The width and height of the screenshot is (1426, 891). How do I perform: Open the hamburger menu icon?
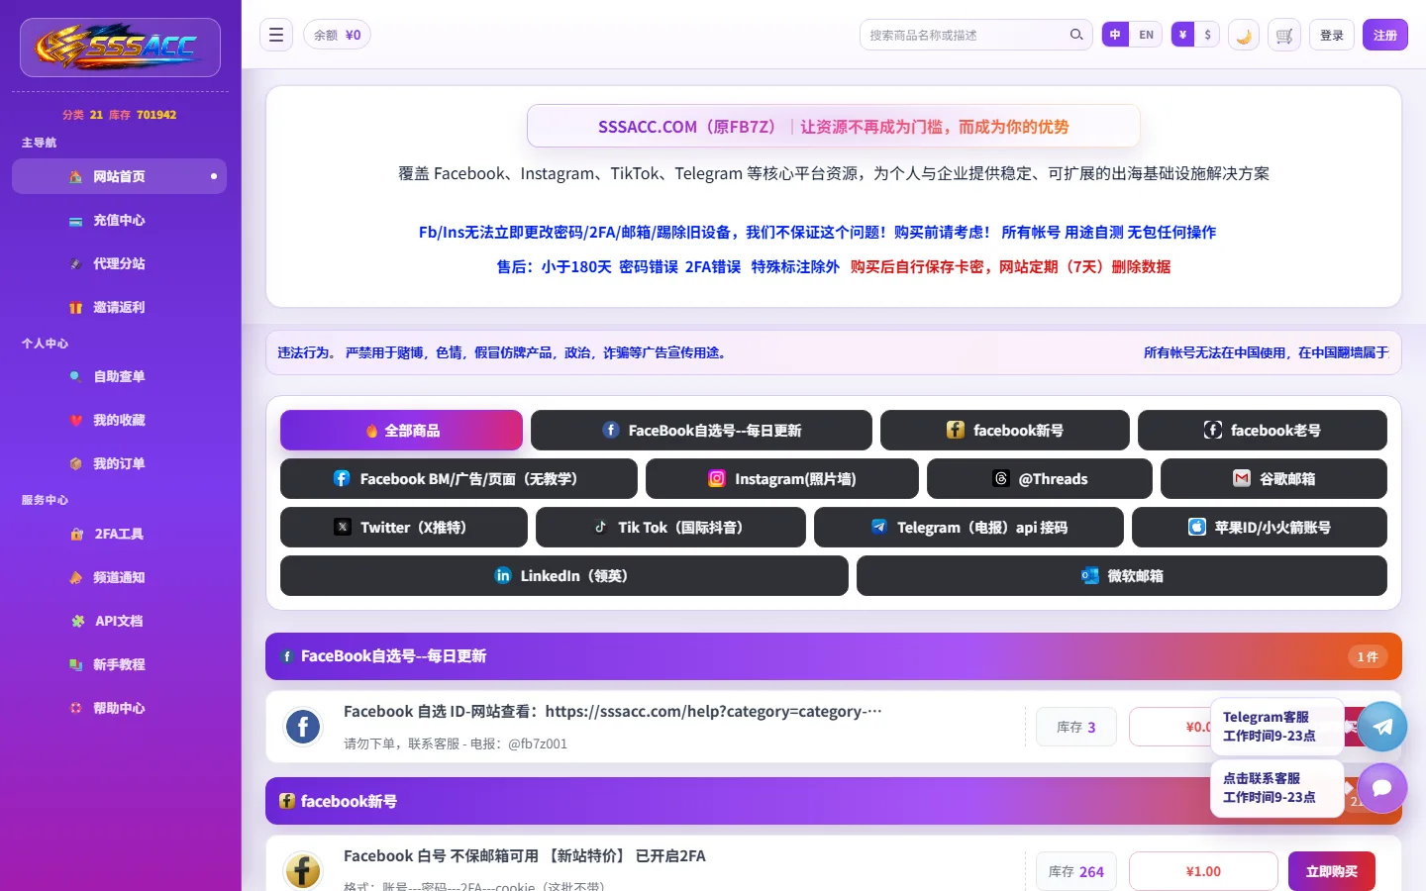coord(276,35)
